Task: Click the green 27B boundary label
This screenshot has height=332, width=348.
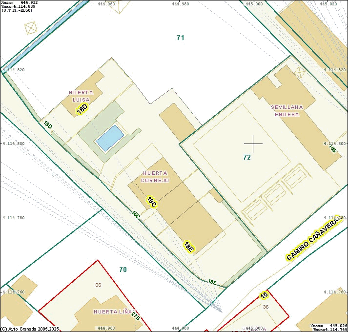Action: [135, 316]
